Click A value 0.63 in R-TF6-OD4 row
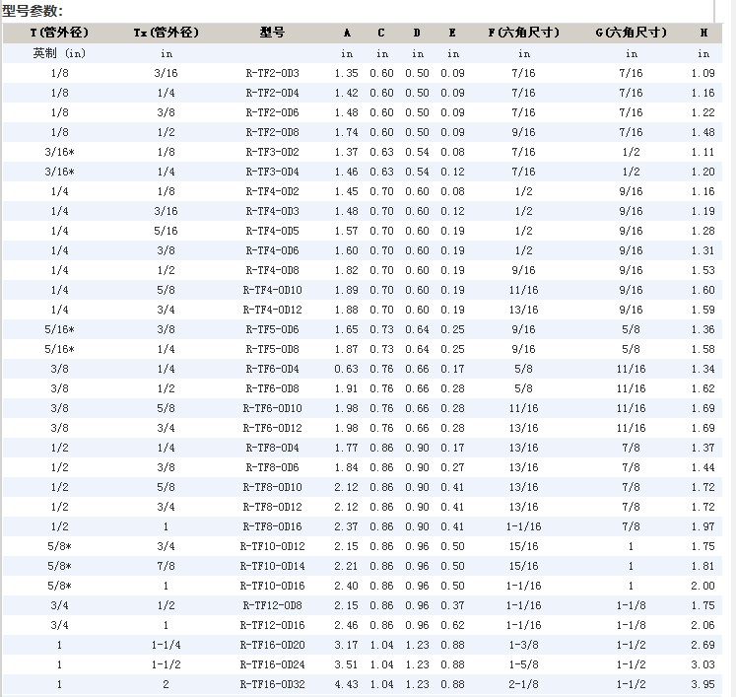The height and width of the screenshot is (697, 736). (347, 369)
